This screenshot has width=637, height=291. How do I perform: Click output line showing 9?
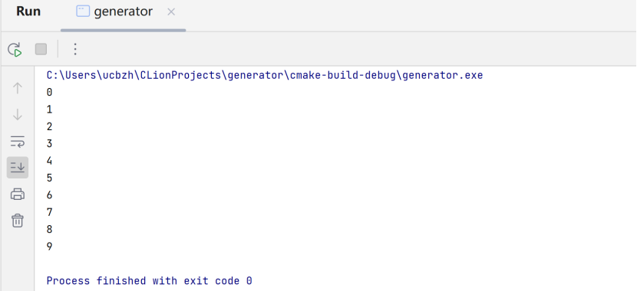pos(50,247)
